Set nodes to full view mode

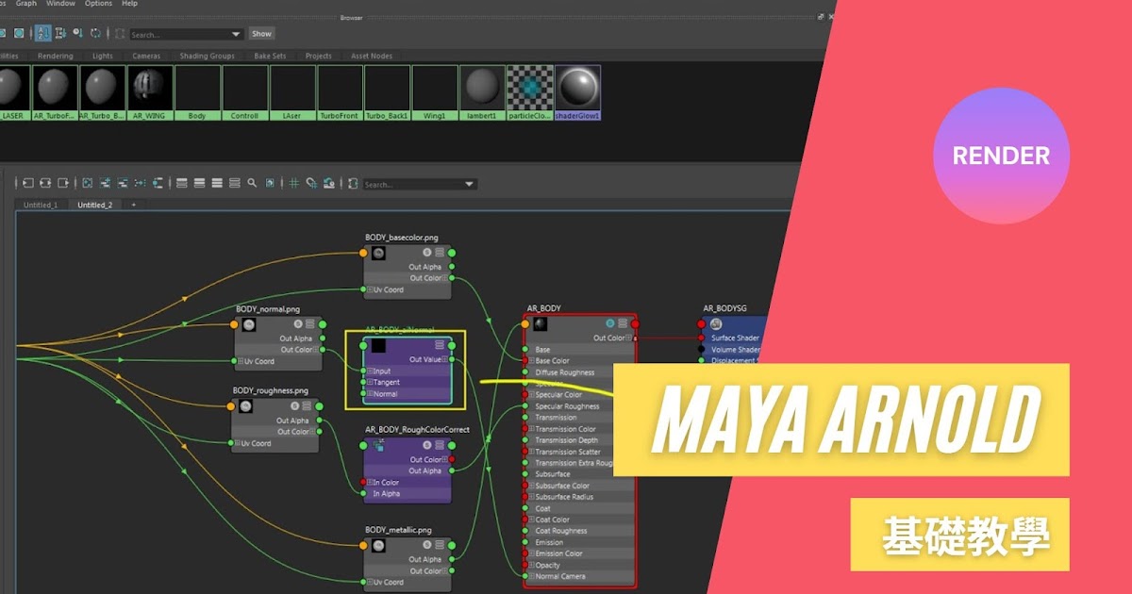[x=217, y=183]
